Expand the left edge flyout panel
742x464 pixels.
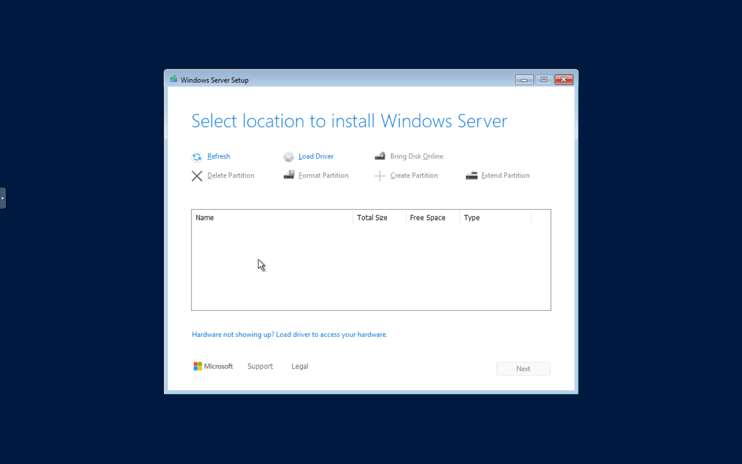3,198
